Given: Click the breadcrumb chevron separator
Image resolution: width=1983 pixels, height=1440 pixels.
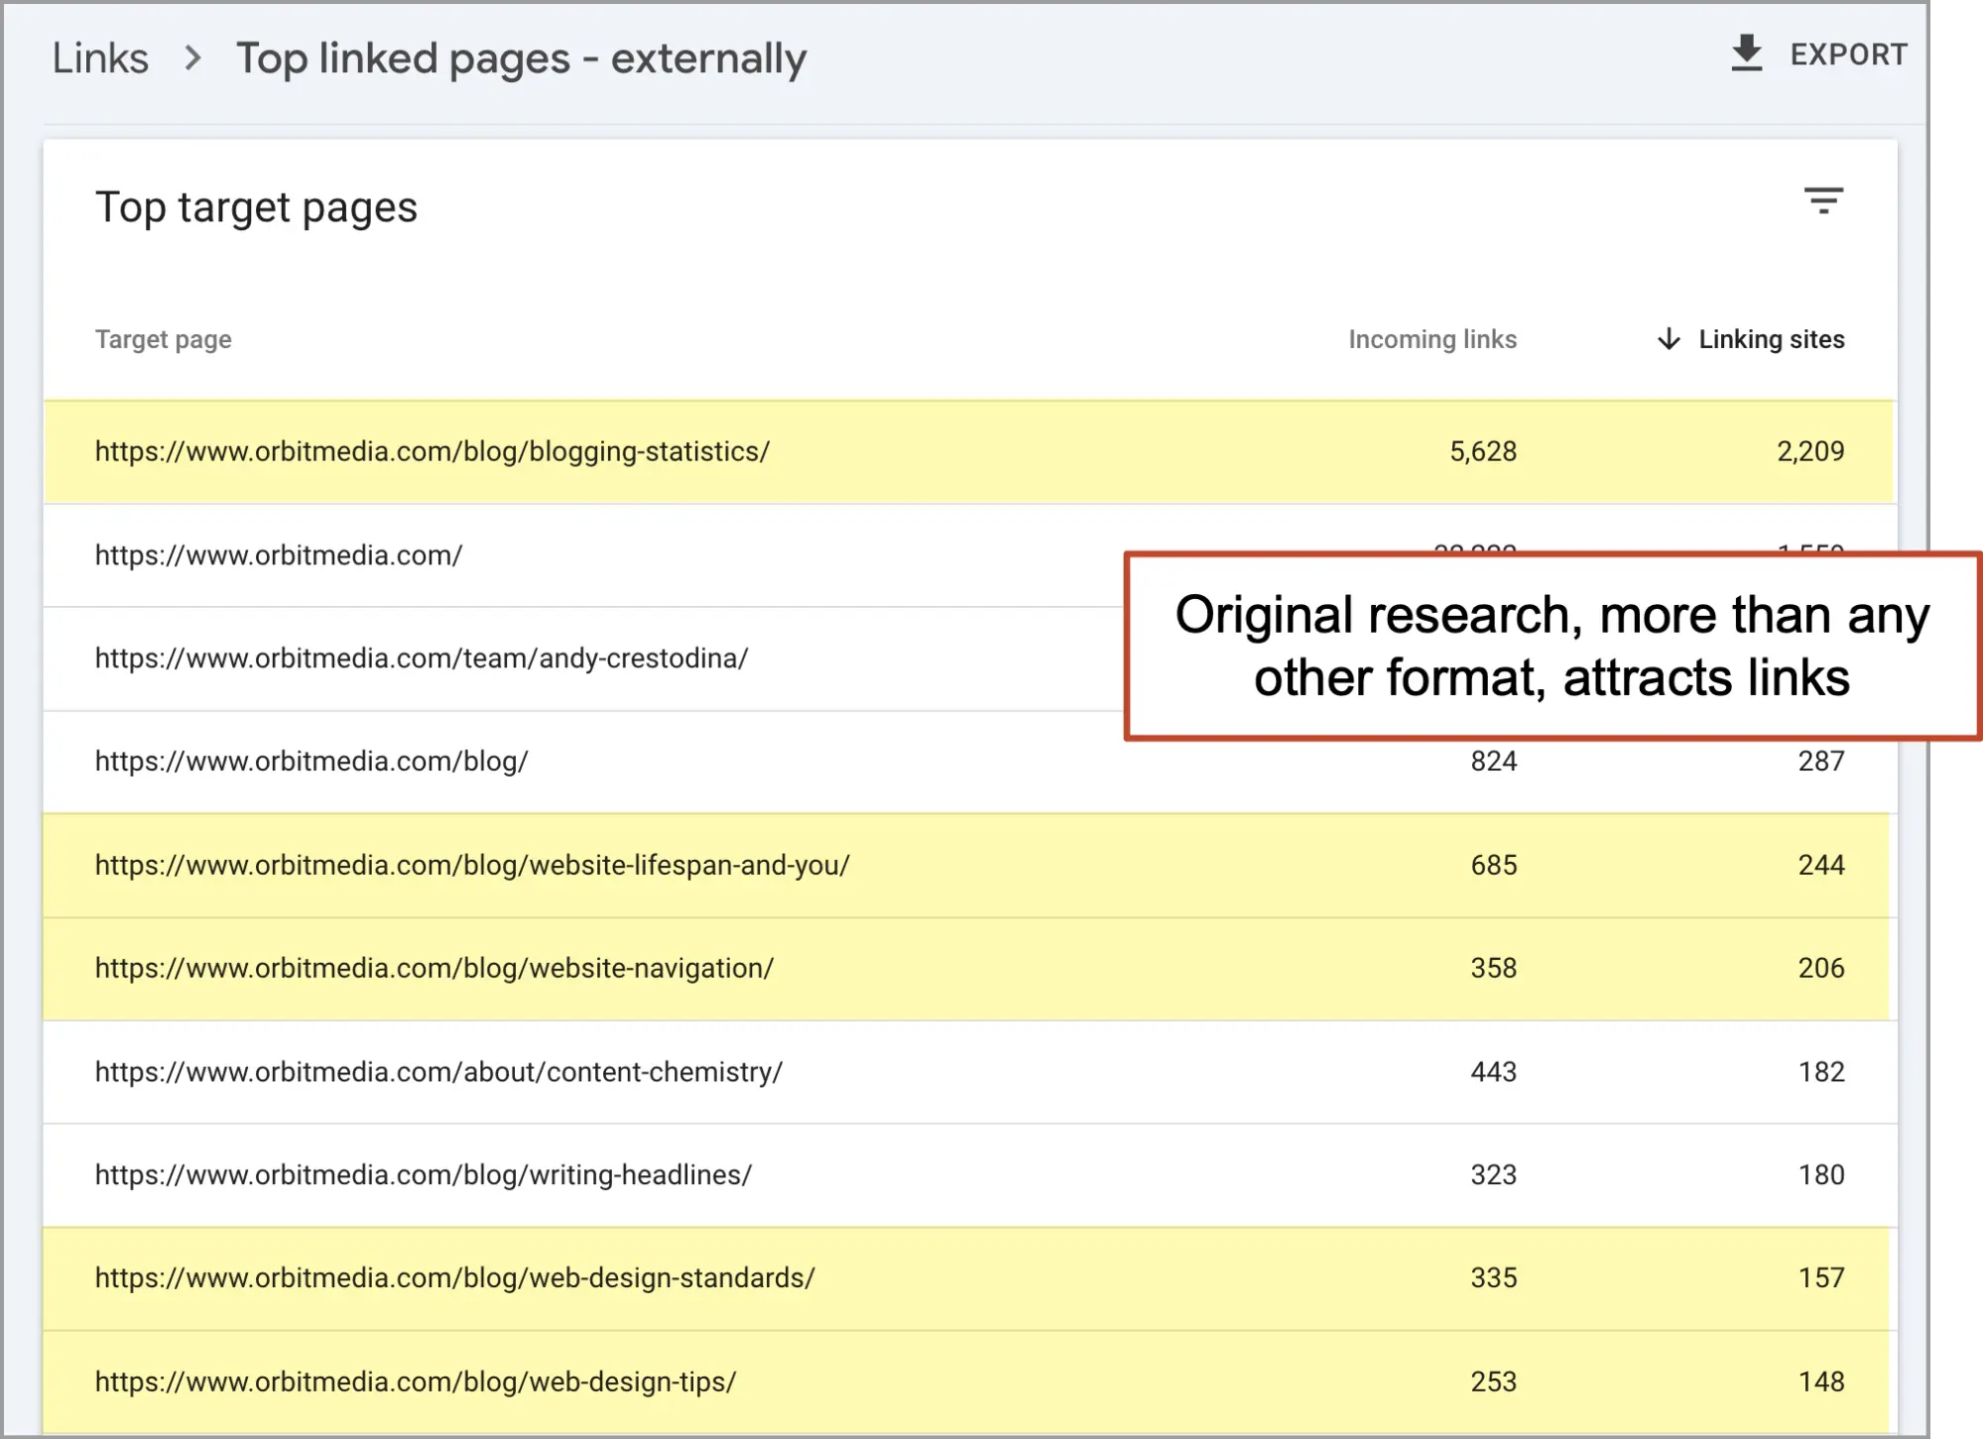Looking at the screenshot, I should (x=193, y=59).
